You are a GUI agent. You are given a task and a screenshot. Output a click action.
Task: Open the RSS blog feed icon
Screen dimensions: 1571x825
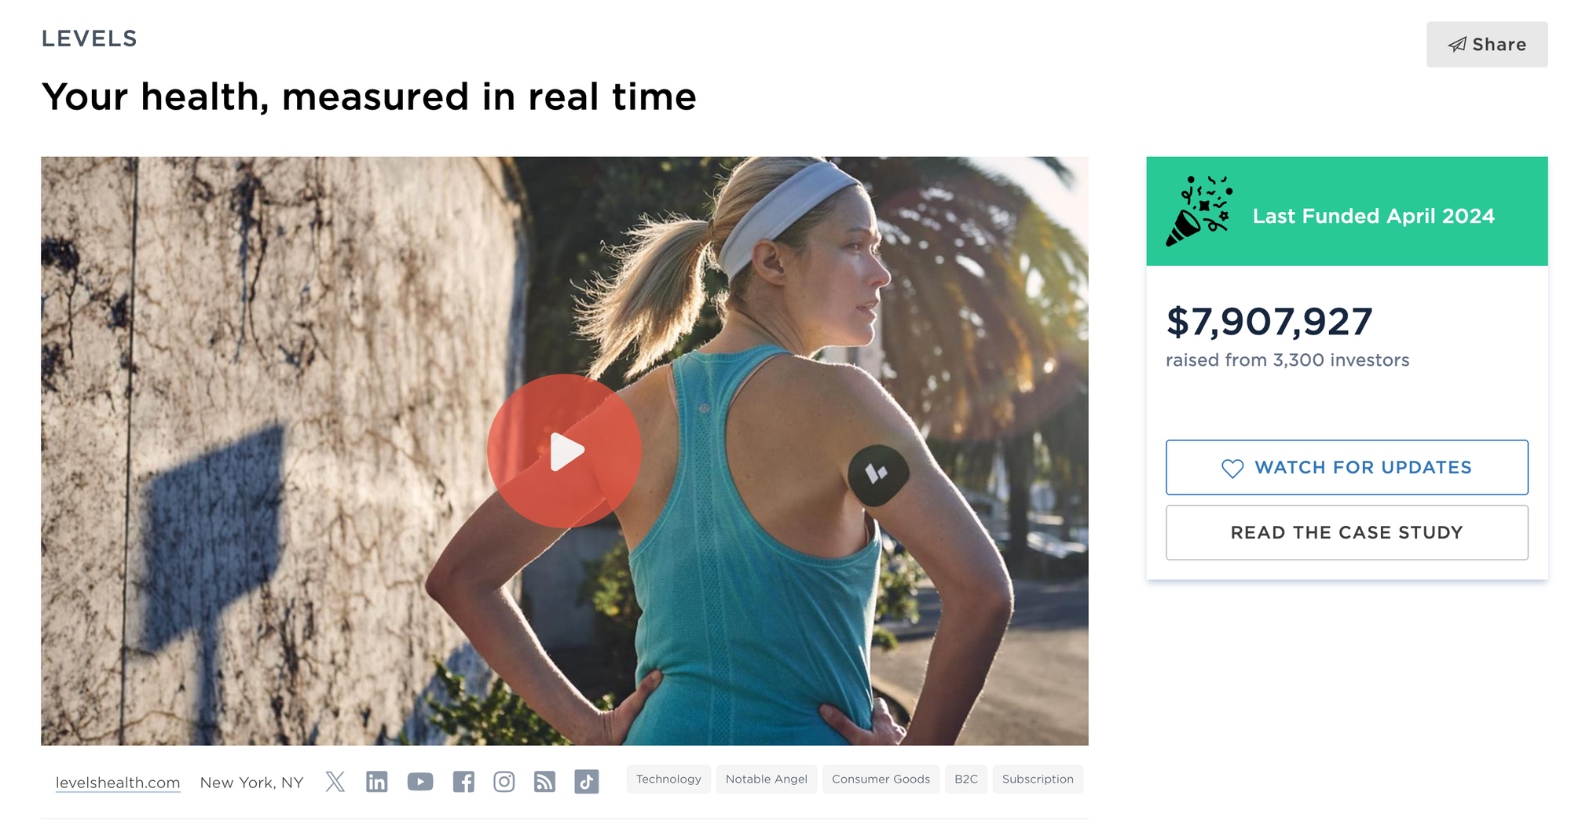(x=544, y=782)
